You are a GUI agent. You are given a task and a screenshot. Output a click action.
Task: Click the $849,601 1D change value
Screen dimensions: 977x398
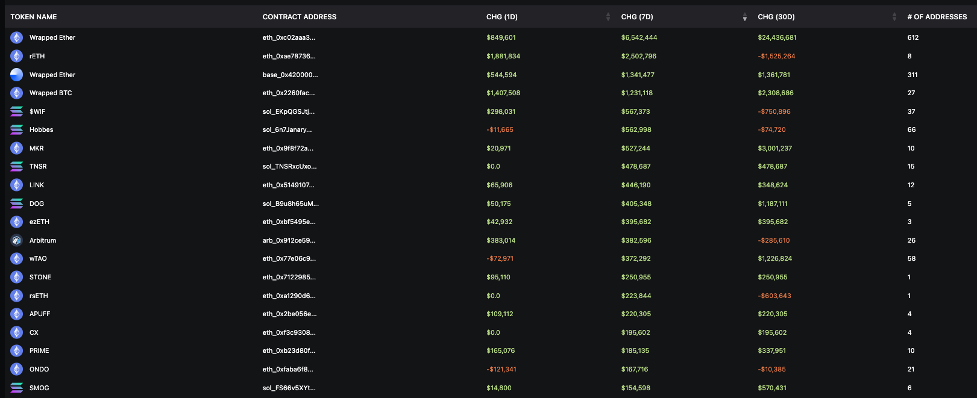click(x=501, y=37)
